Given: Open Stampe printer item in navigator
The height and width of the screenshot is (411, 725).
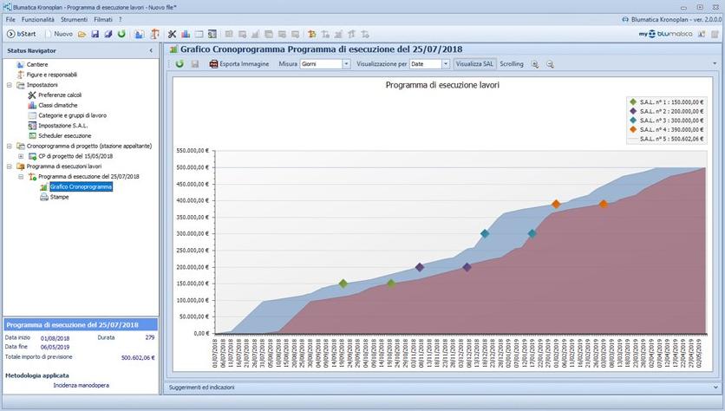Looking at the screenshot, I should click(59, 197).
